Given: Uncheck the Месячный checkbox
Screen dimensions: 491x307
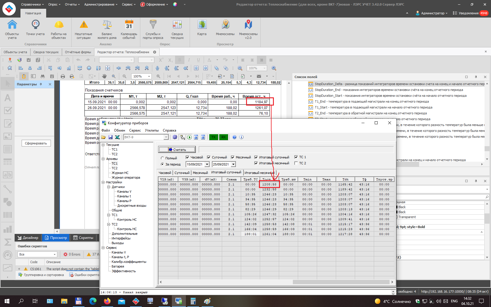Looking at the screenshot, I should [x=233, y=157].
